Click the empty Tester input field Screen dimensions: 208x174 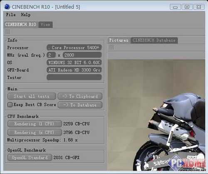coord(74,77)
